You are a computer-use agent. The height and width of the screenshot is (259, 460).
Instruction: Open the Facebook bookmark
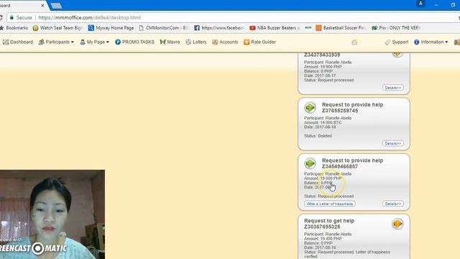point(218,28)
